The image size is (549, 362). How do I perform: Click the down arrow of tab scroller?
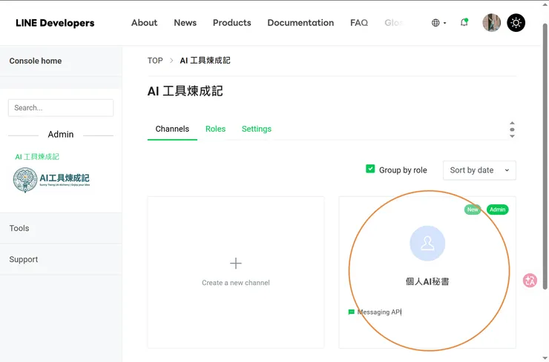(x=512, y=136)
